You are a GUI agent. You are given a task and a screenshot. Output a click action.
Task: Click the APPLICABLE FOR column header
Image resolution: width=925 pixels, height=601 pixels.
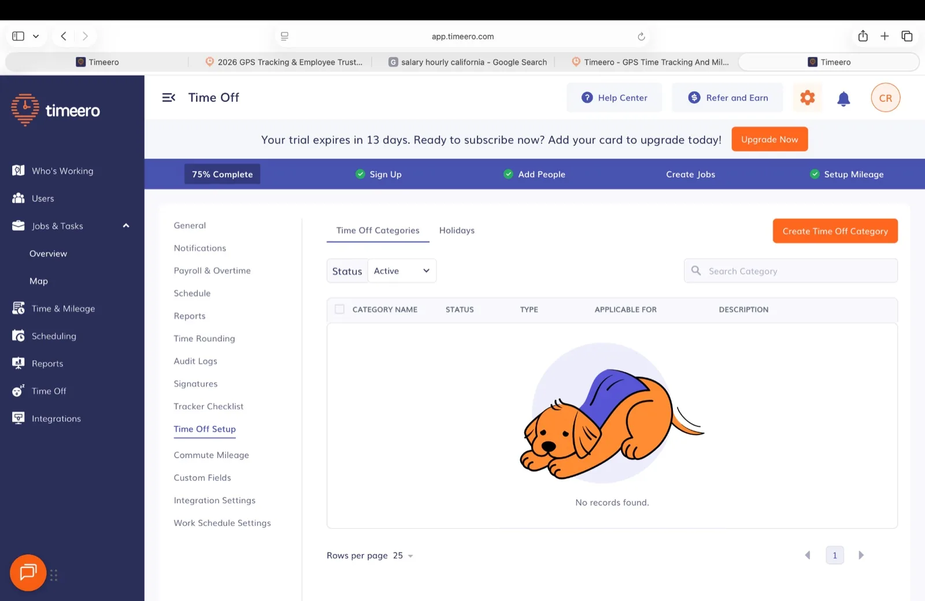626,309
